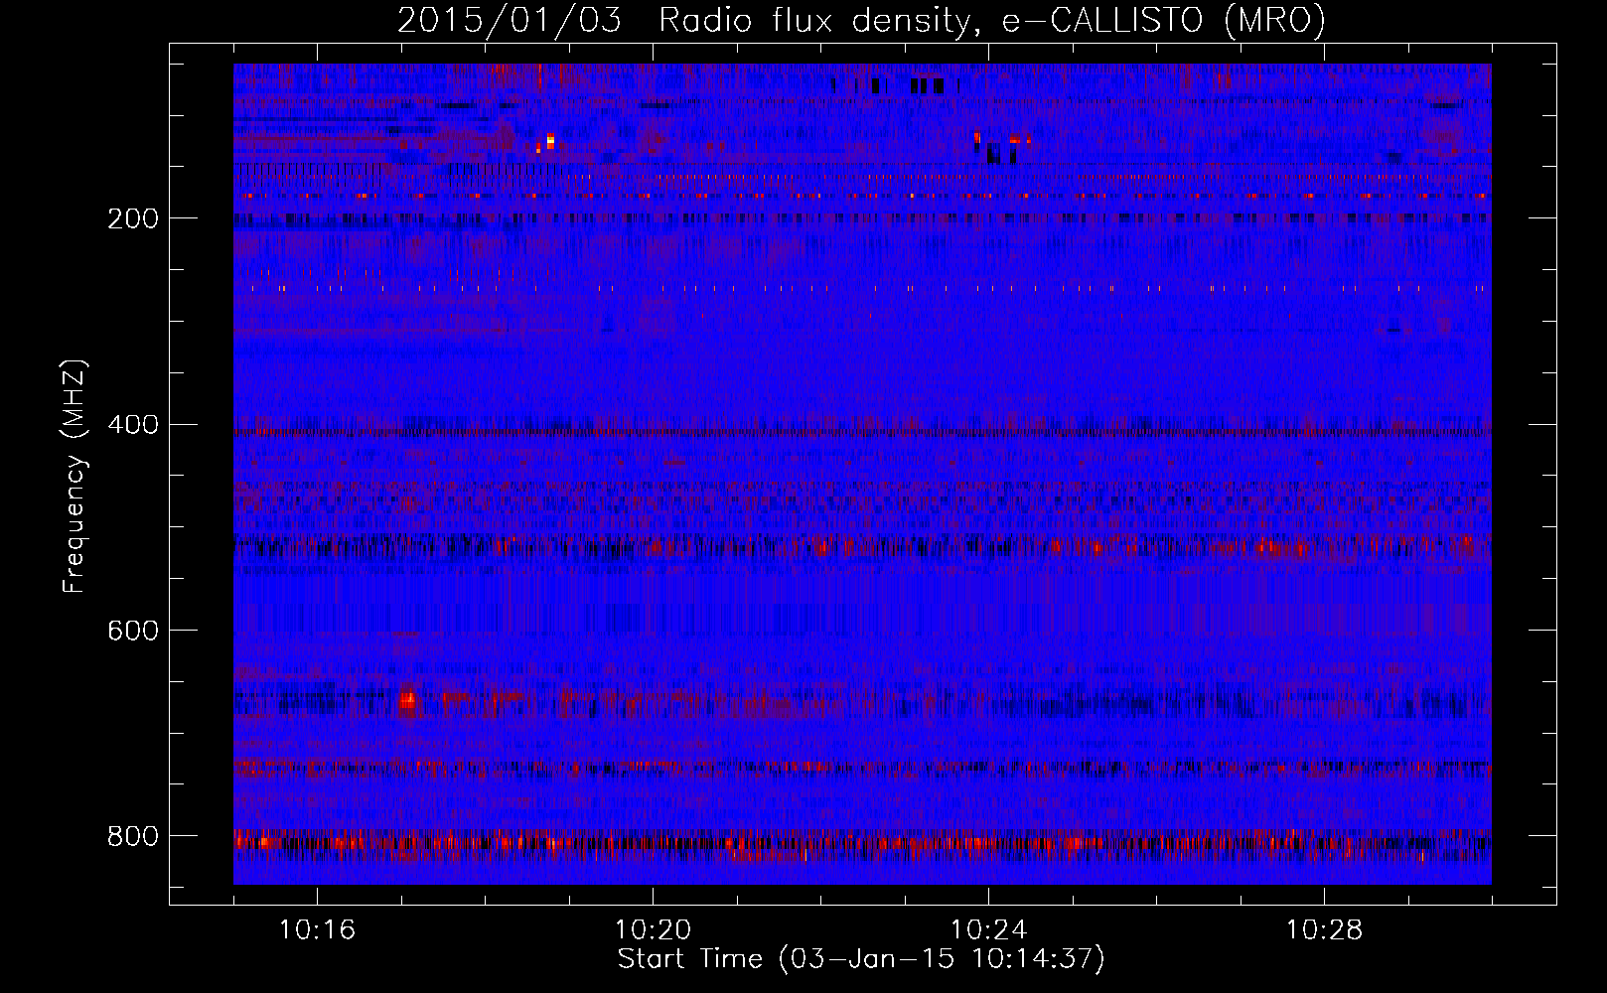The image size is (1607, 993).
Task: Click the 10:28 time tick label
Action: tap(1324, 930)
